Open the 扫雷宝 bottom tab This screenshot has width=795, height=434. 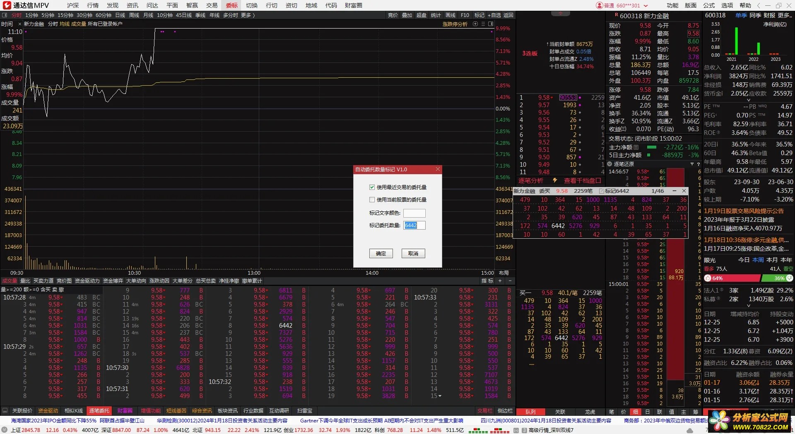(x=304, y=411)
